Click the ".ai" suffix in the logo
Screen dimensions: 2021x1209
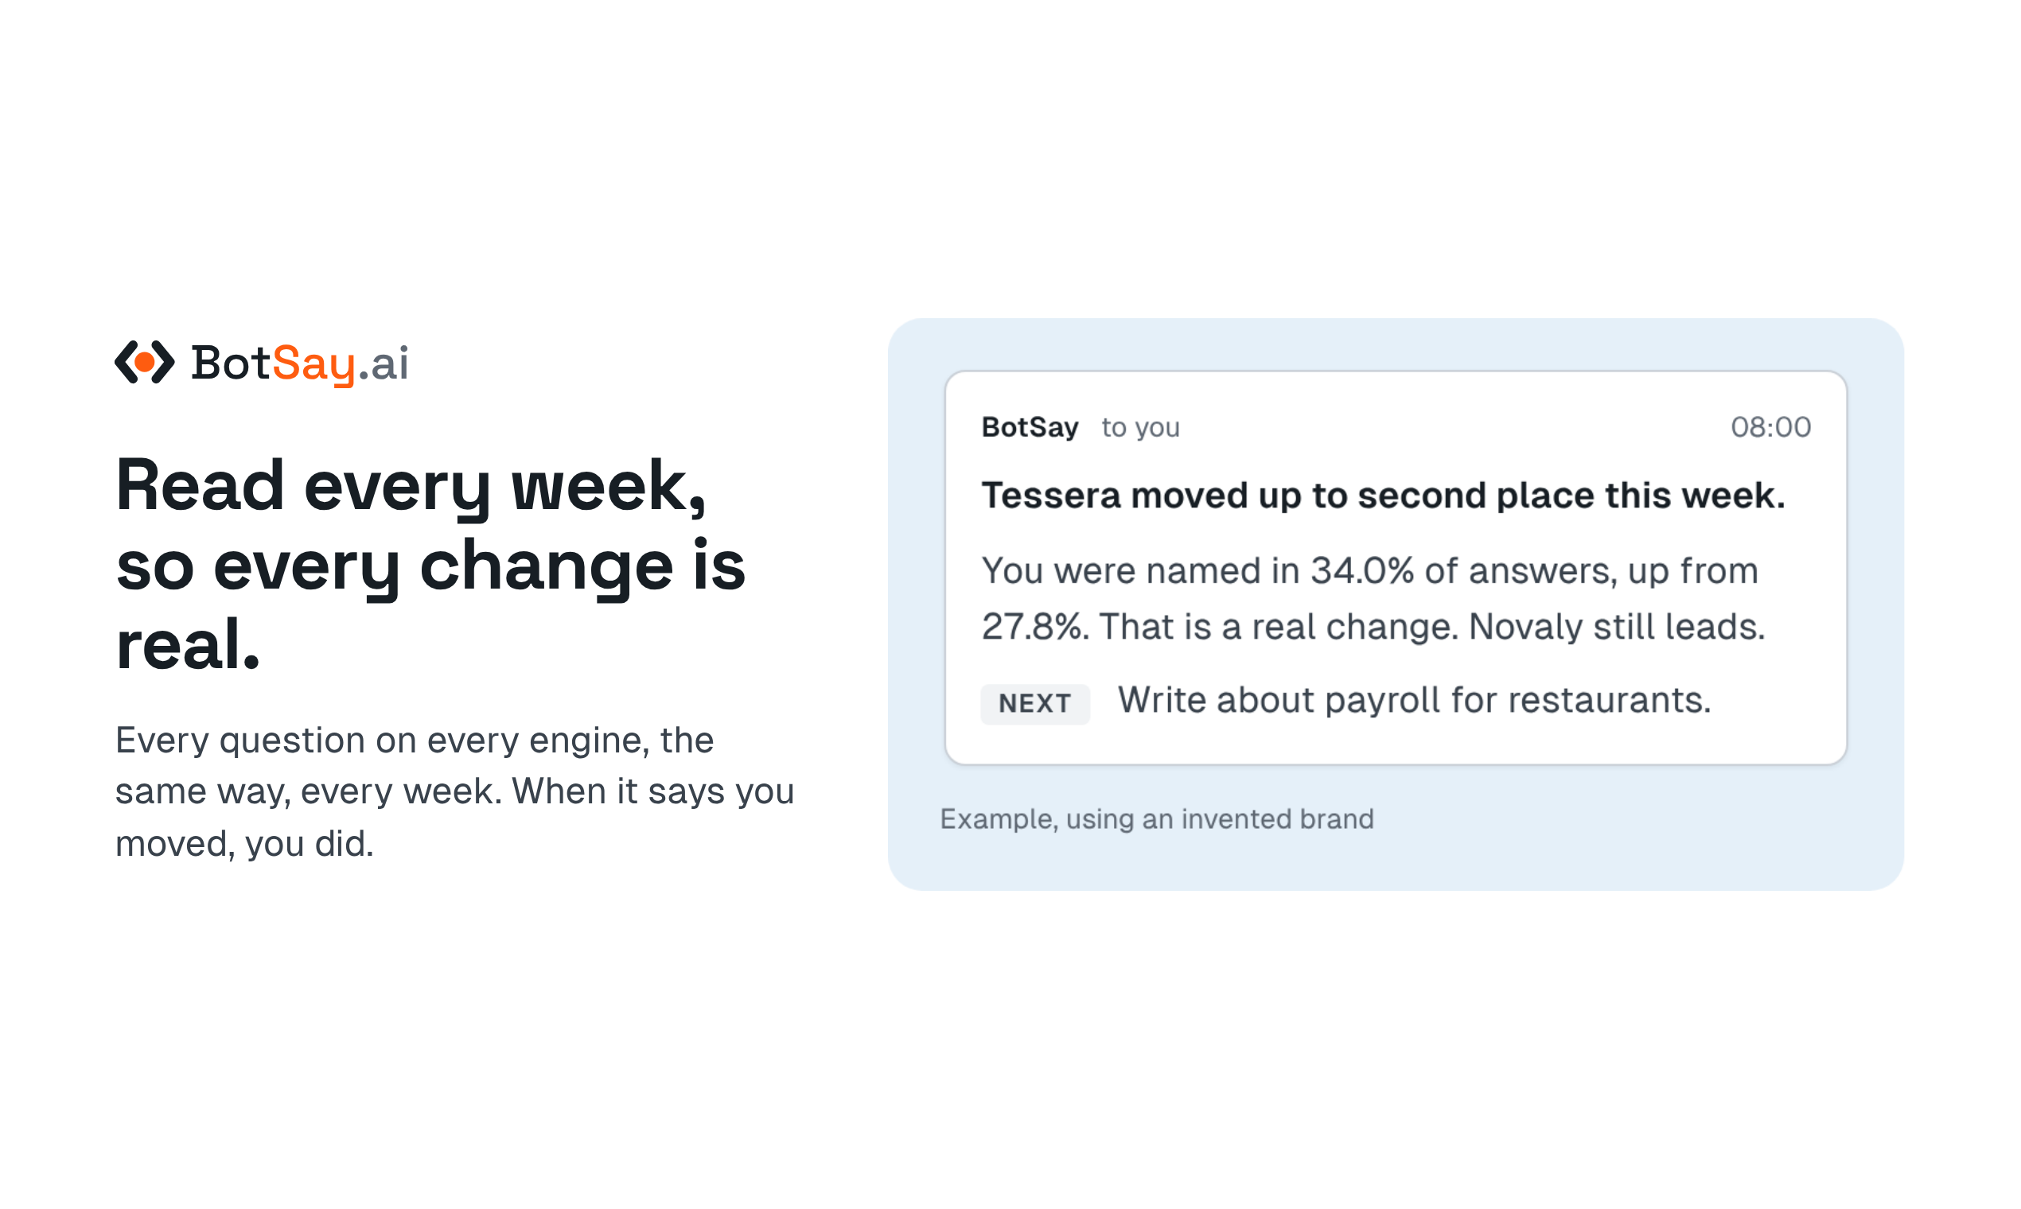[x=383, y=364]
